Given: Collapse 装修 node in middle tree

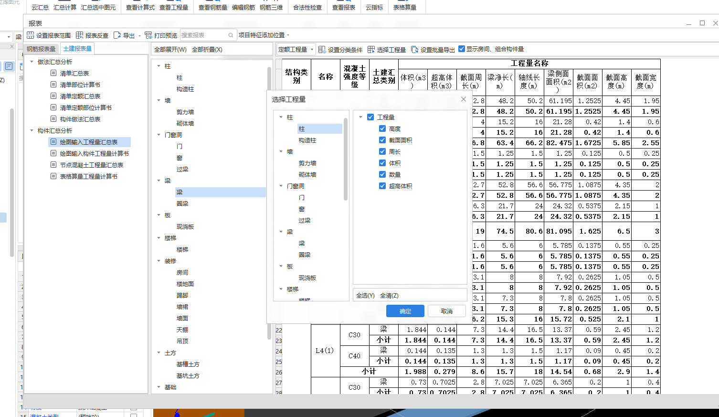Looking at the screenshot, I should point(159,261).
